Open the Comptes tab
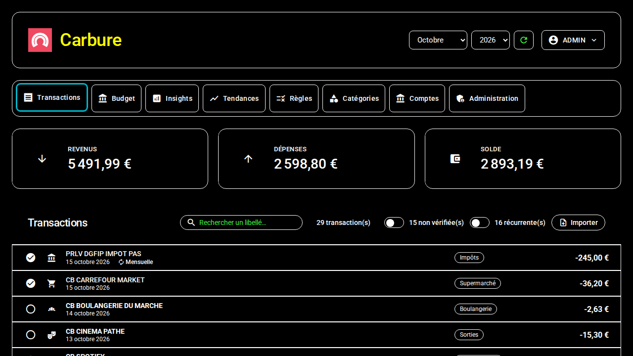This screenshot has width=633, height=356. (x=417, y=98)
